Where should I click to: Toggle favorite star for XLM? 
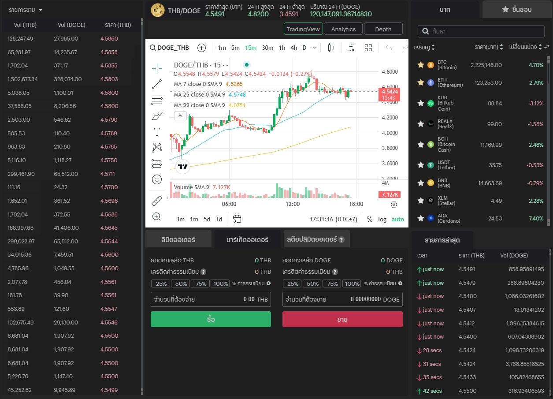point(420,200)
